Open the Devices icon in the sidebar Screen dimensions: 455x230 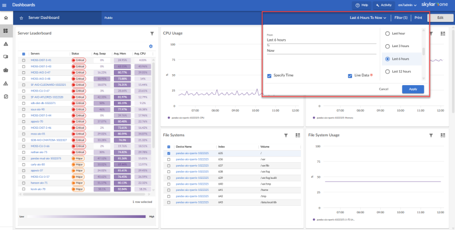(x=6, y=56)
